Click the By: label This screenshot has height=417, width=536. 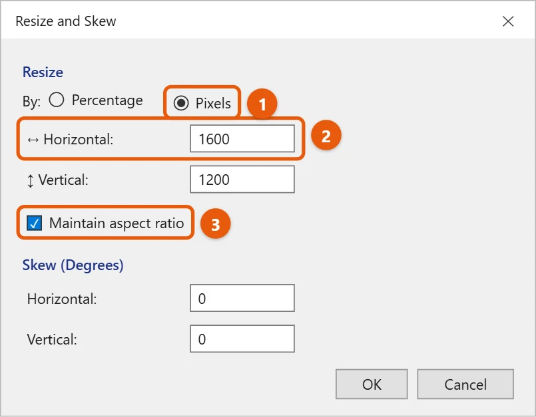coord(31,102)
